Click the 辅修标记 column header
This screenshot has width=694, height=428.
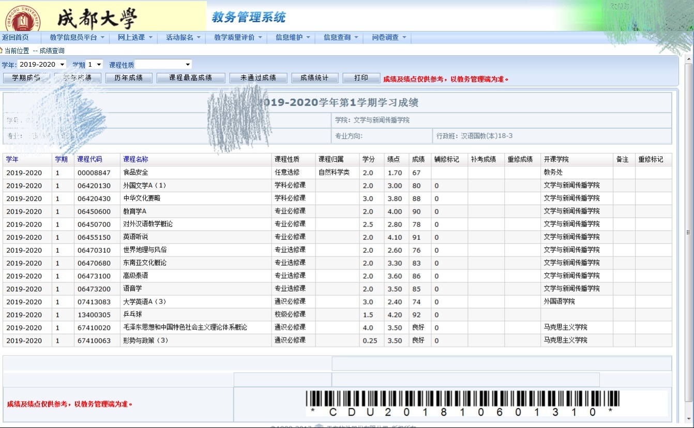(x=447, y=159)
